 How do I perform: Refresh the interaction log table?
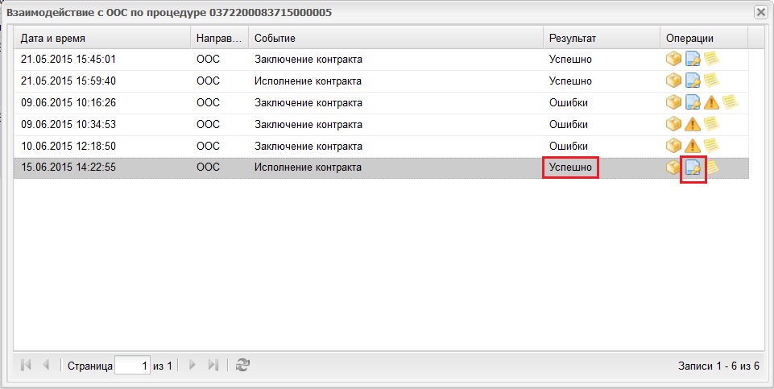click(242, 365)
